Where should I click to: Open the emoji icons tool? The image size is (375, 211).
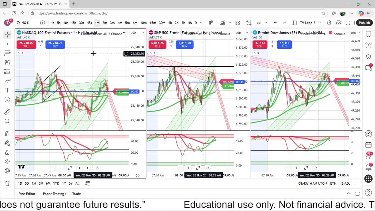coord(7,100)
